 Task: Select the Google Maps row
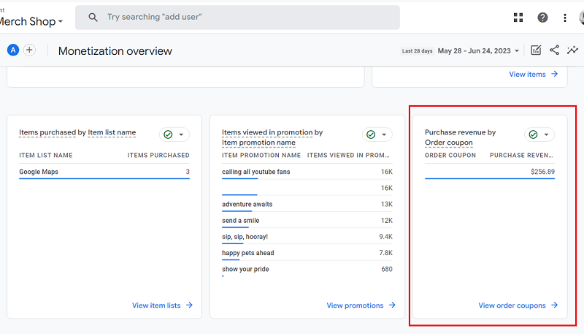[104, 172]
